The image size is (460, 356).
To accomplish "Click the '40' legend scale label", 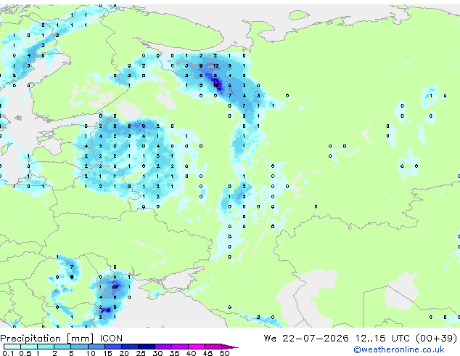I will coord(191,353).
